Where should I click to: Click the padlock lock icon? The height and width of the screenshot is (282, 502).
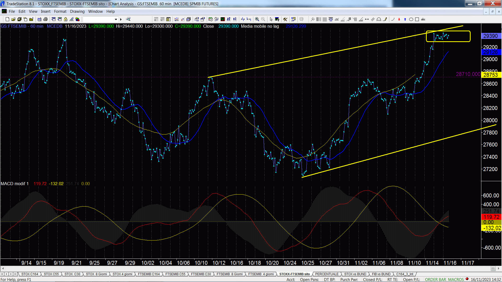pos(66,19)
